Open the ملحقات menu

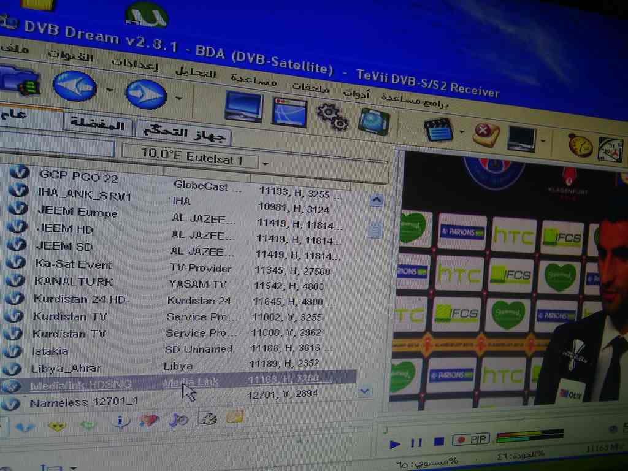coord(310,87)
